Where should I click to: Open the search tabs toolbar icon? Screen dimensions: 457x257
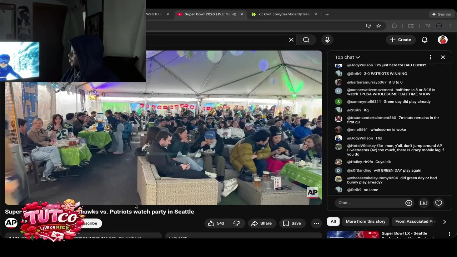coord(411,26)
